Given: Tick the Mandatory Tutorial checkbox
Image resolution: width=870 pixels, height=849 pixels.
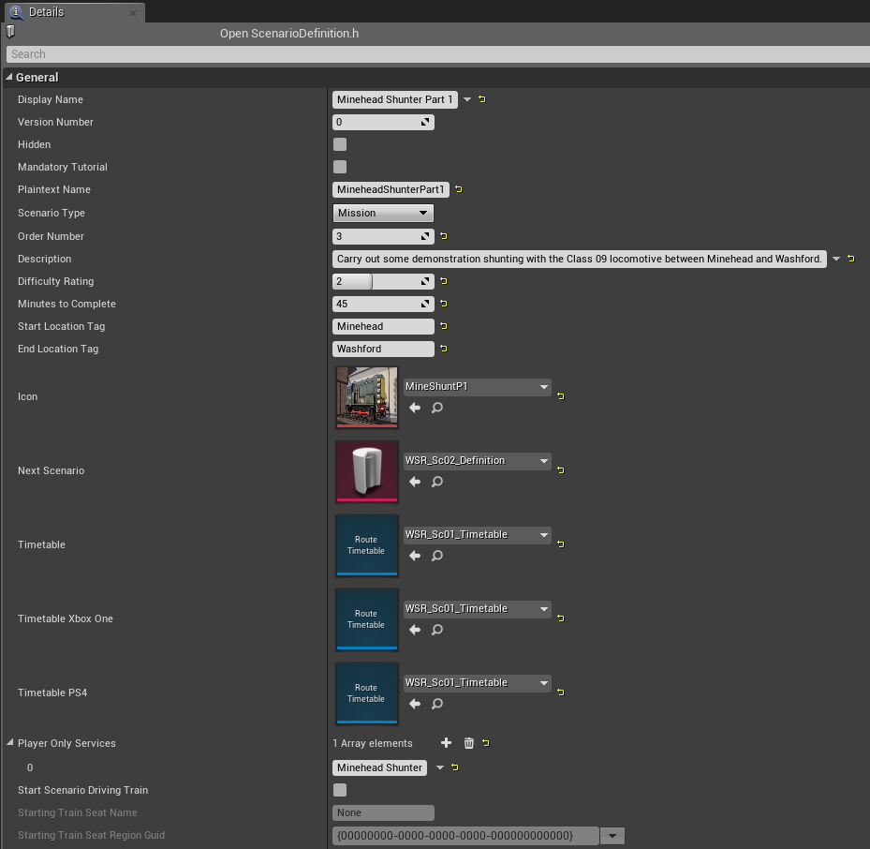Looking at the screenshot, I should [x=340, y=167].
